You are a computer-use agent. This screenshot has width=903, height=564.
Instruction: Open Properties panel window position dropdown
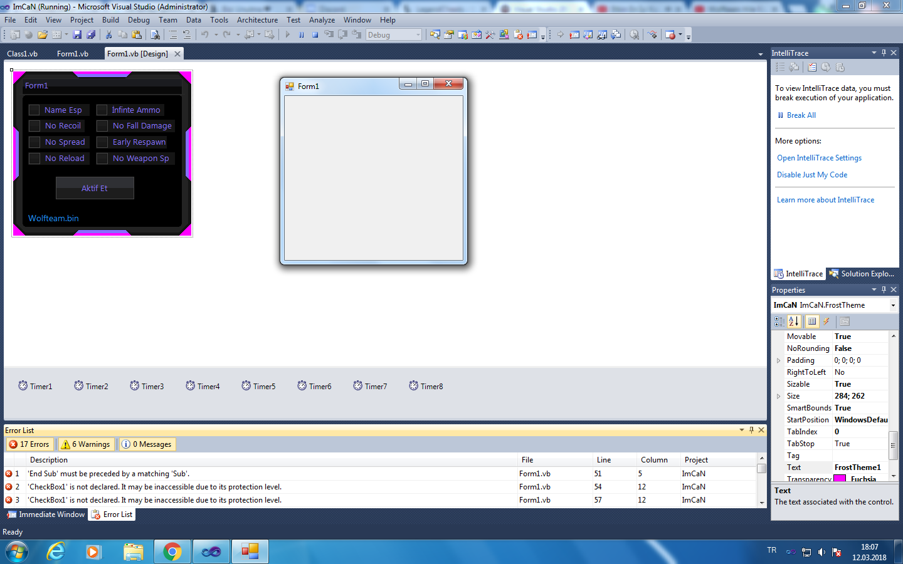click(x=874, y=290)
